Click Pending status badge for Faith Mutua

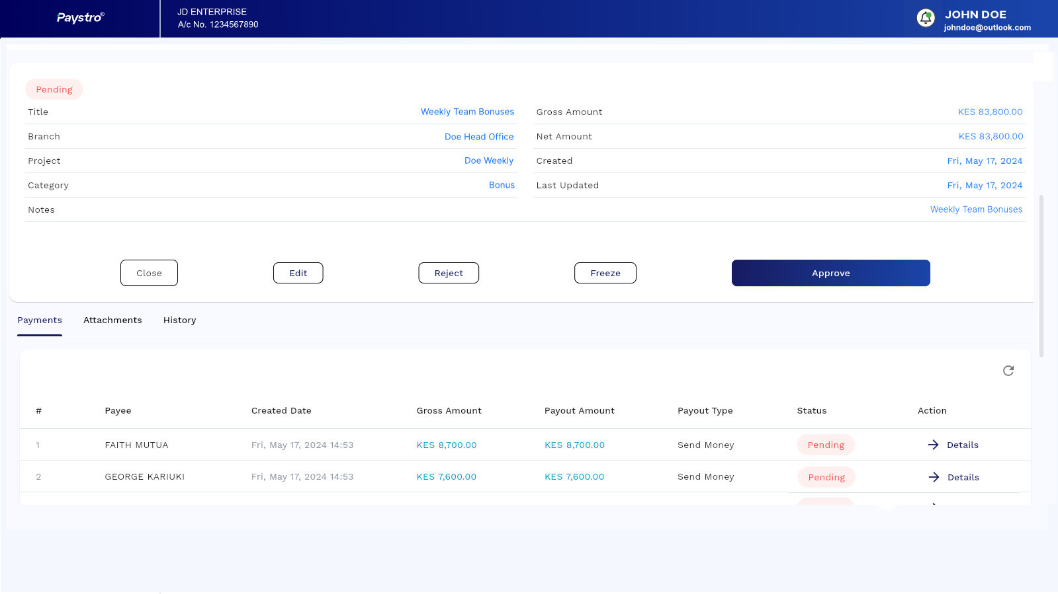click(x=825, y=445)
